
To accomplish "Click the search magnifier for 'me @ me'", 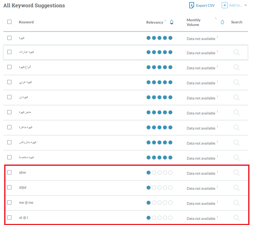I will pyautogui.click(x=236, y=203).
